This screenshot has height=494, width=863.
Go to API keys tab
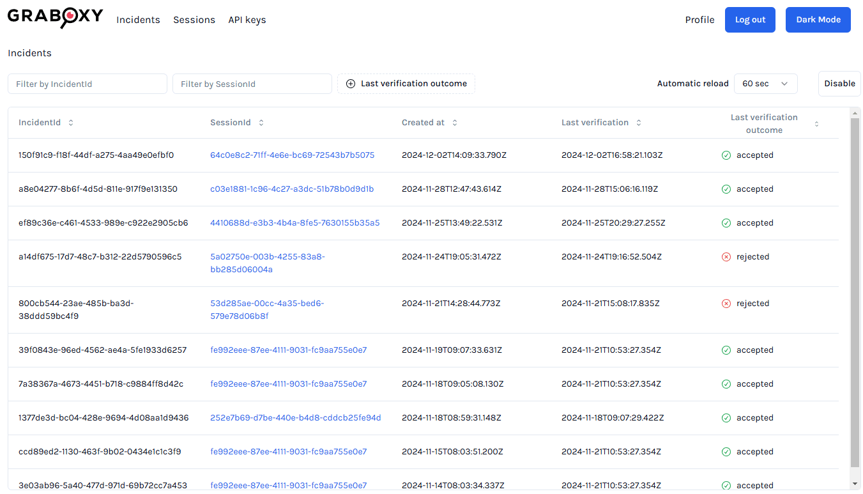click(x=247, y=20)
